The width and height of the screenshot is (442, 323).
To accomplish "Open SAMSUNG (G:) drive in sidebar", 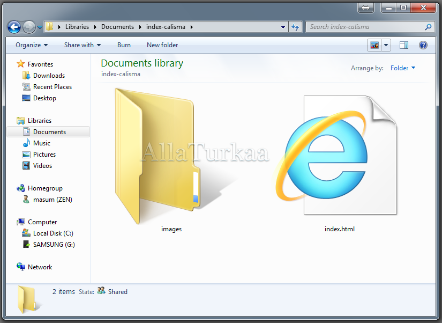I will 54,245.
